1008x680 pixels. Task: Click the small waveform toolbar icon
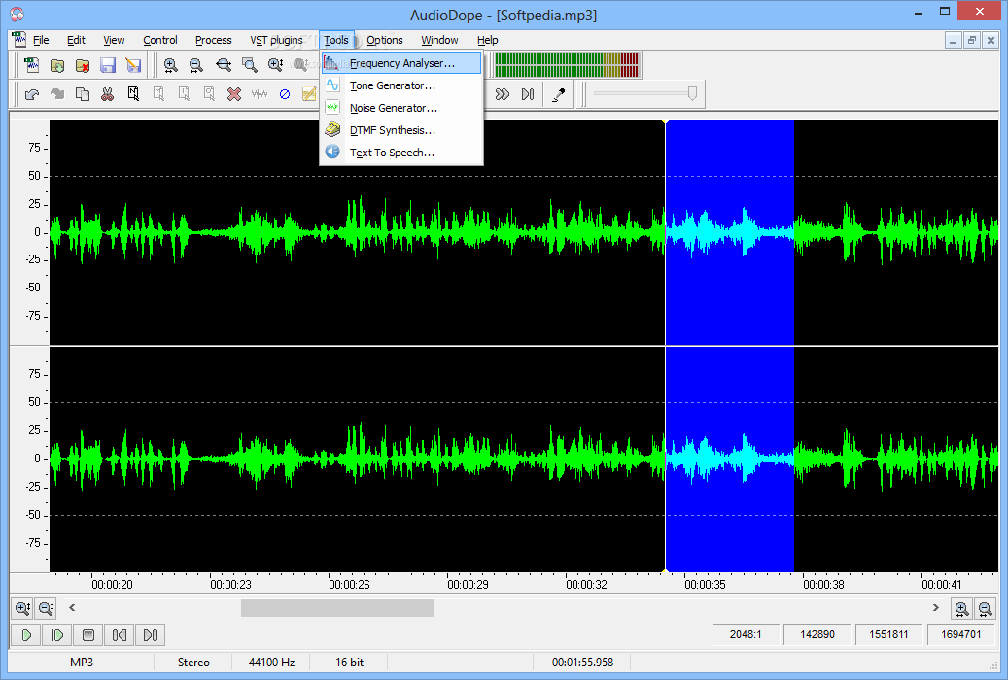coord(260,94)
